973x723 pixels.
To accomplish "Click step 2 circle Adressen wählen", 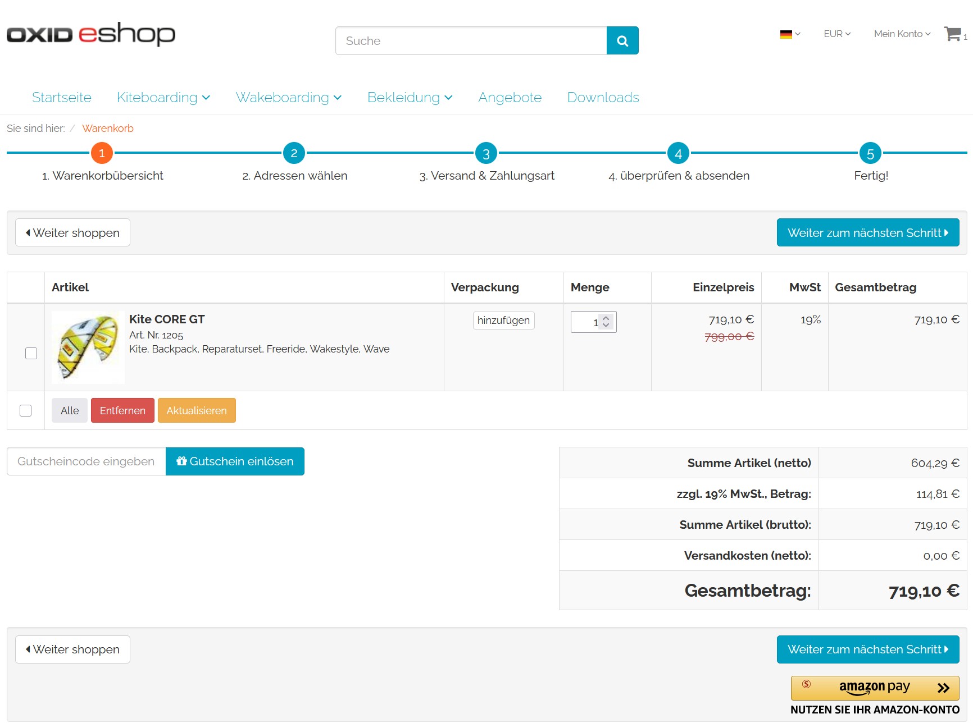I will click(294, 153).
